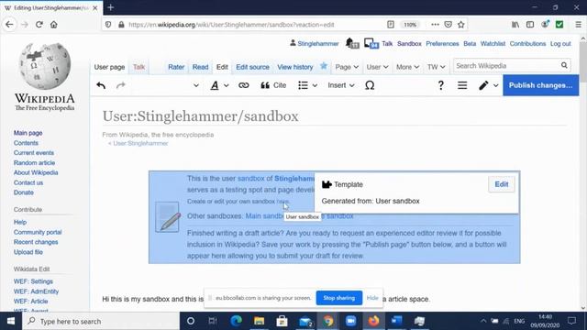Image resolution: width=587 pixels, height=330 pixels.
Task: Open Contributions link
Action: tap(527, 44)
